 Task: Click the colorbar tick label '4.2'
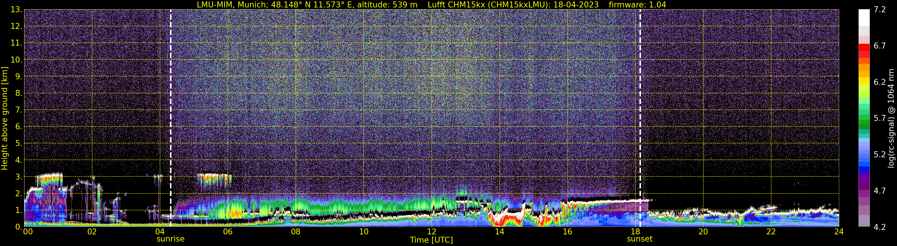[x=880, y=227]
